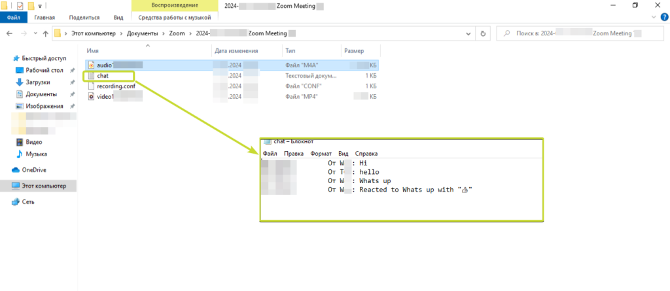
Task: Expand the ribbon with the chevron
Action: pyautogui.click(x=654, y=17)
